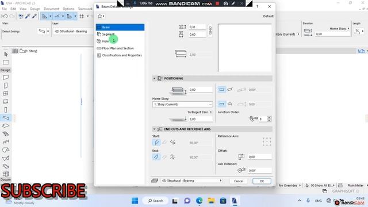
Task: Edit the beam height field 0,60
Action: click(197, 34)
